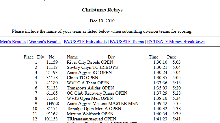Select the River City Rebels OPEN row
This screenshot has height=123, width=220.
(90, 62)
